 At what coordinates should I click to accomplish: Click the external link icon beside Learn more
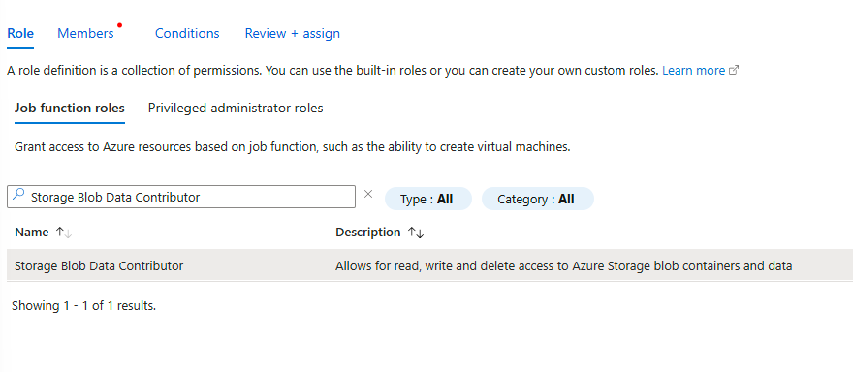click(734, 71)
